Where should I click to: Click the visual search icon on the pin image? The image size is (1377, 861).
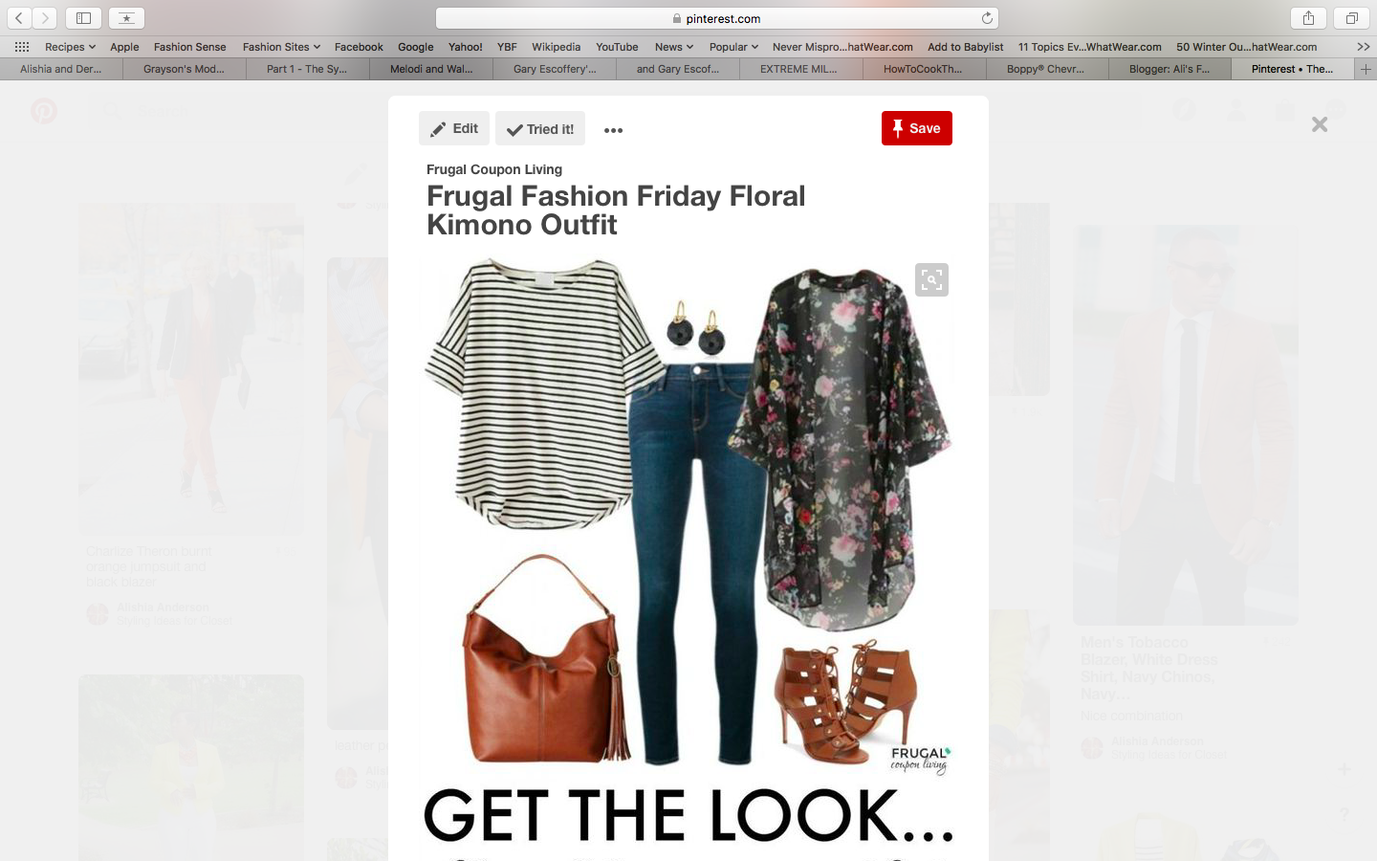tap(931, 279)
